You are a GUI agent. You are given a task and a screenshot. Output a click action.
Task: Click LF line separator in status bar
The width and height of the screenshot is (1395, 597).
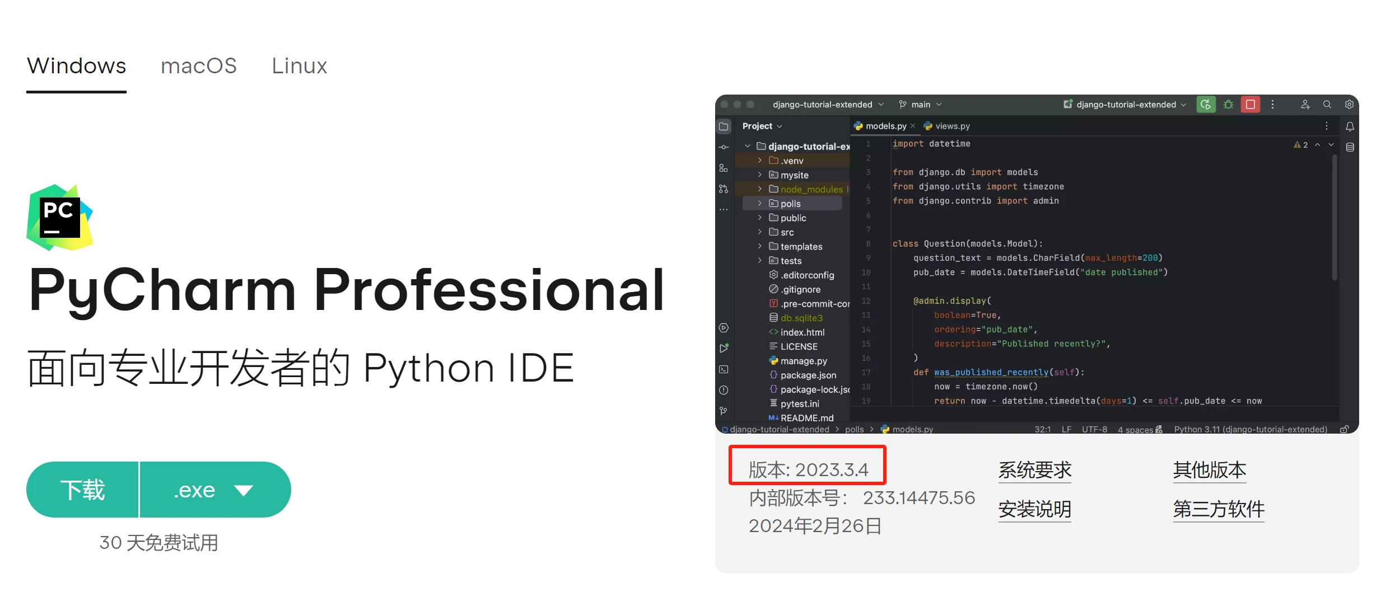(1066, 429)
